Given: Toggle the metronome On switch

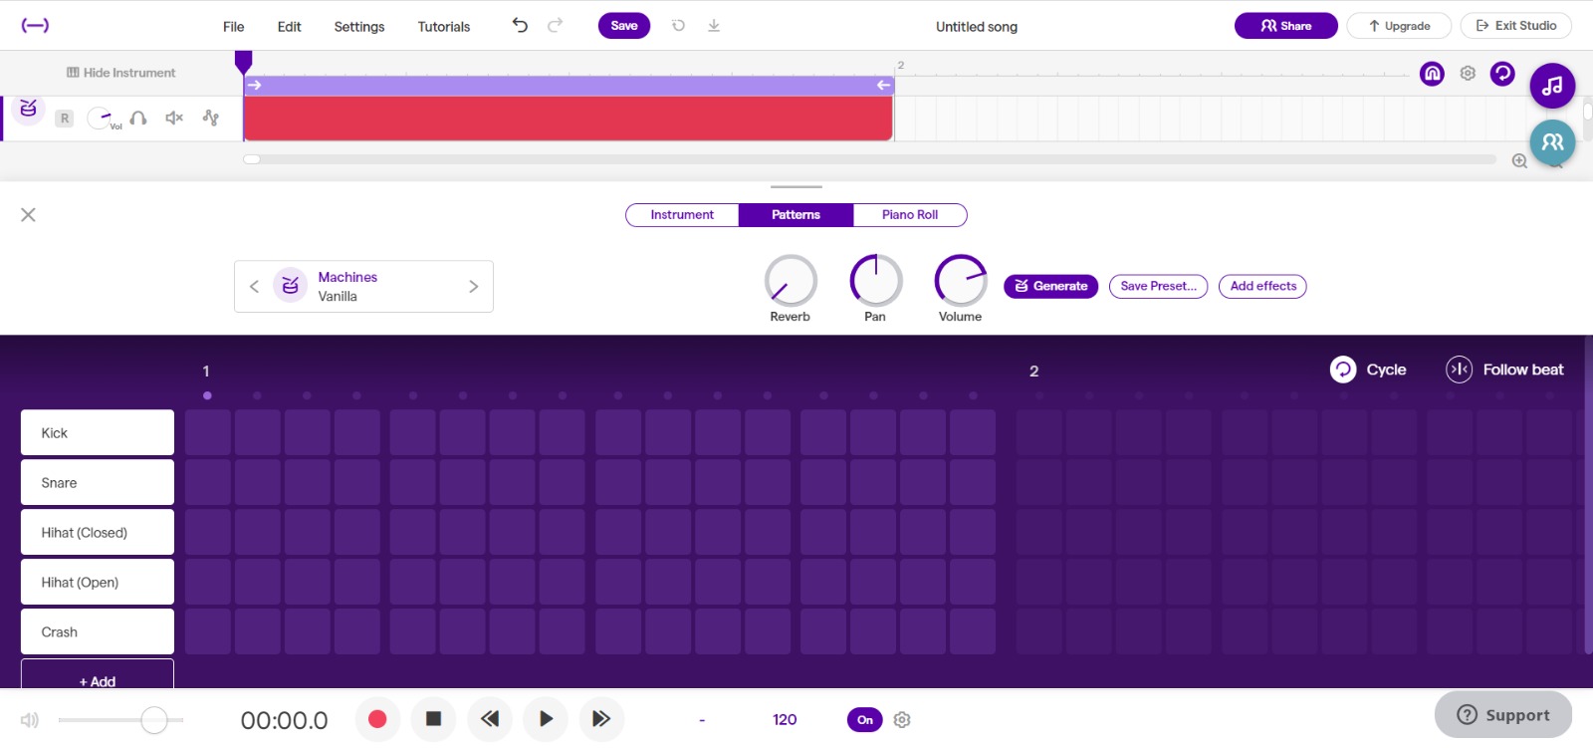Looking at the screenshot, I should (x=864, y=719).
